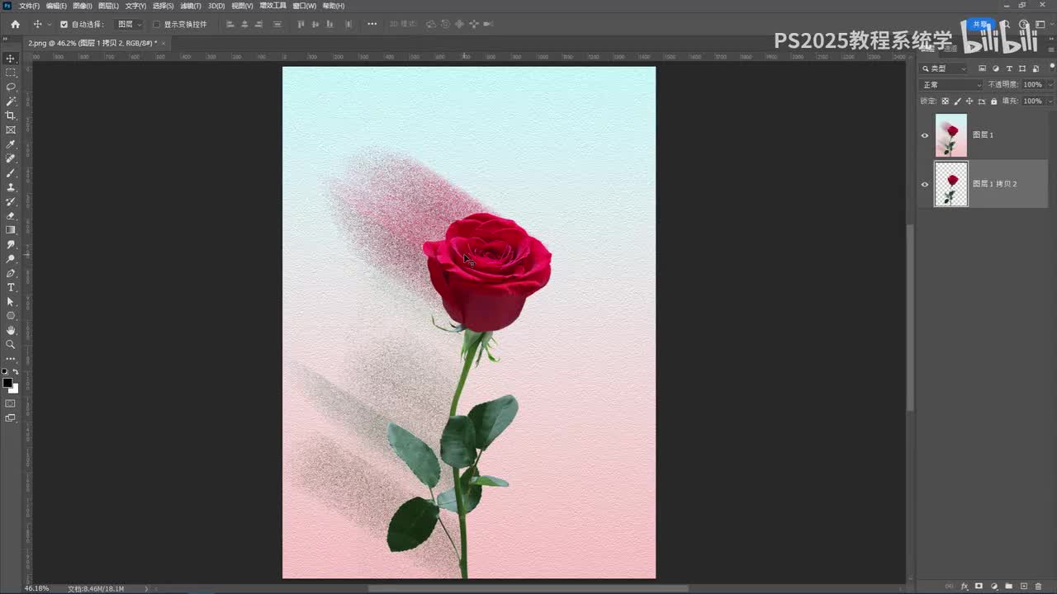Open the 编辑(E) menu
This screenshot has width=1057, height=594.
pos(56,6)
